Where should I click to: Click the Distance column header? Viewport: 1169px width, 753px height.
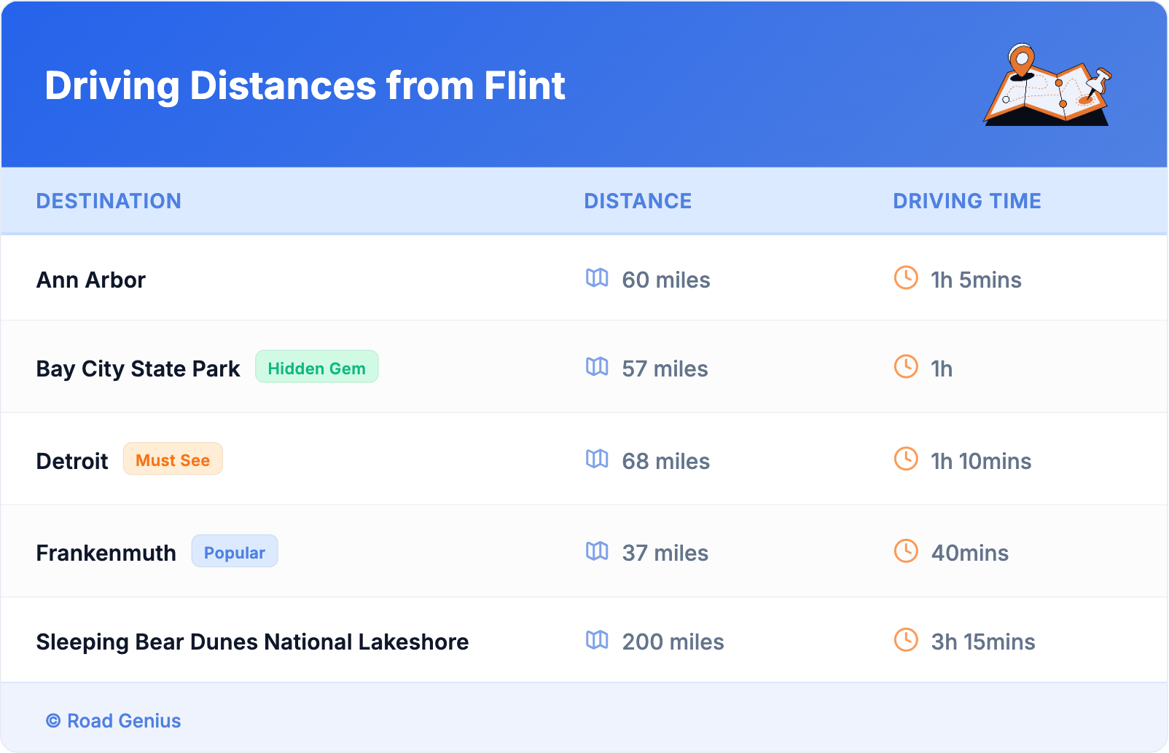(638, 201)
